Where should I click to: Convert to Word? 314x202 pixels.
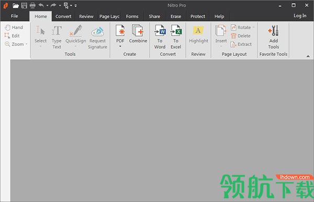[160, 37]
